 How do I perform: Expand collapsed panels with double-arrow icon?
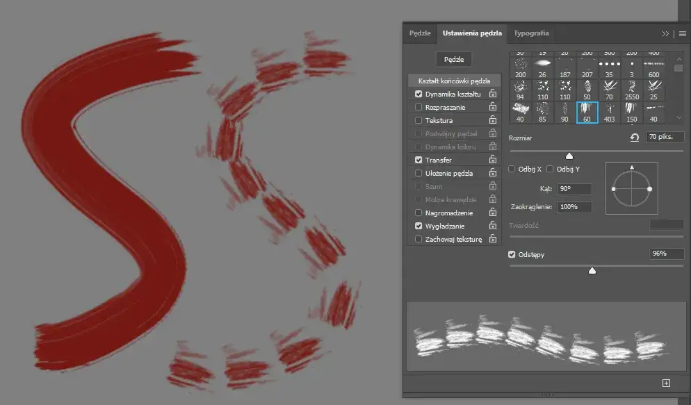(x=665, y=33)
